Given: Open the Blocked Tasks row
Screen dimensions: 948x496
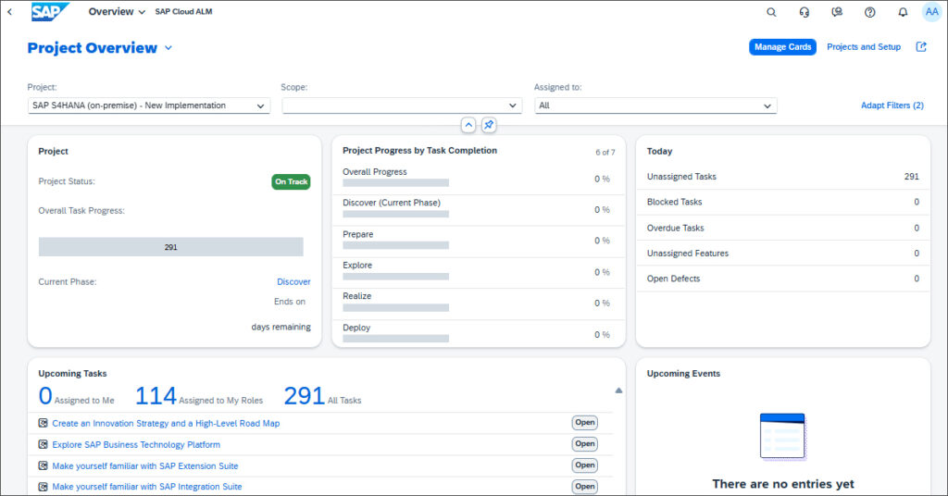Looking at the screenshot, I should pyautogui.click(x=782, y=203).
